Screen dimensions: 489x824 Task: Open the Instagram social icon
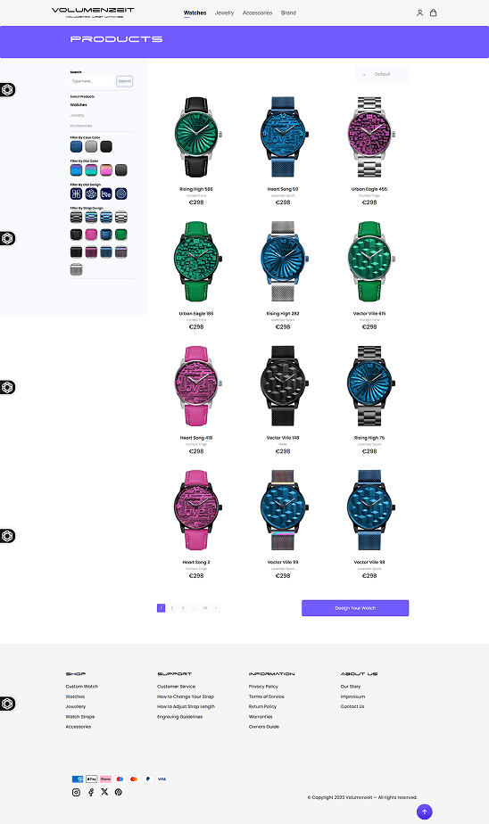tap(76, 792)
